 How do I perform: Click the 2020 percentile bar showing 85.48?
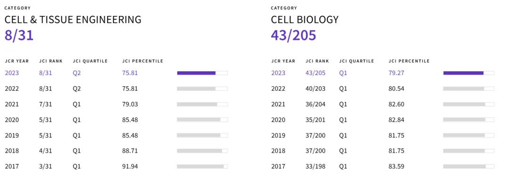coord(202,120)
